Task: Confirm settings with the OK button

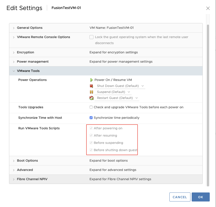Action: [200, 197]
